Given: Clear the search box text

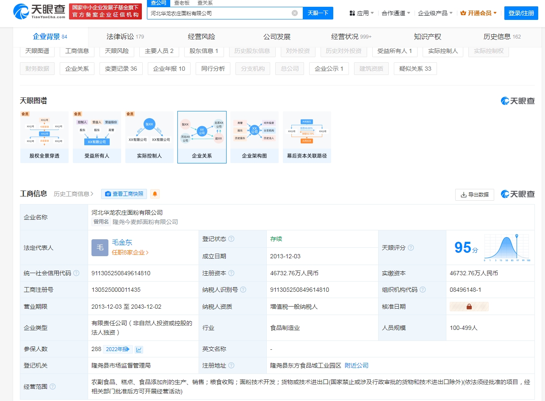Looking at the screenshot, I should point(295,13).
